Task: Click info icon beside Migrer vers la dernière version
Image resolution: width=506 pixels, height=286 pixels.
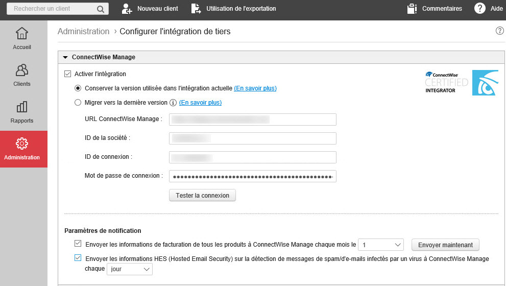Action: [x=173, y=103]
